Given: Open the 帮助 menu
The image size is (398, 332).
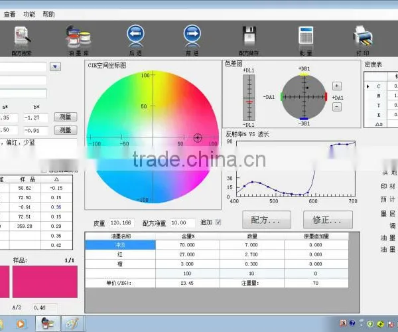Looking at the screenshot, I should 48,14.
